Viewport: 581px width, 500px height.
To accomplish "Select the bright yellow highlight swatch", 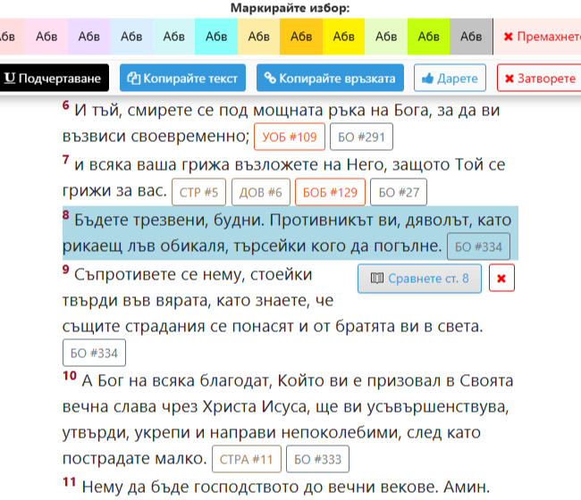I will (x=343, y=37).
